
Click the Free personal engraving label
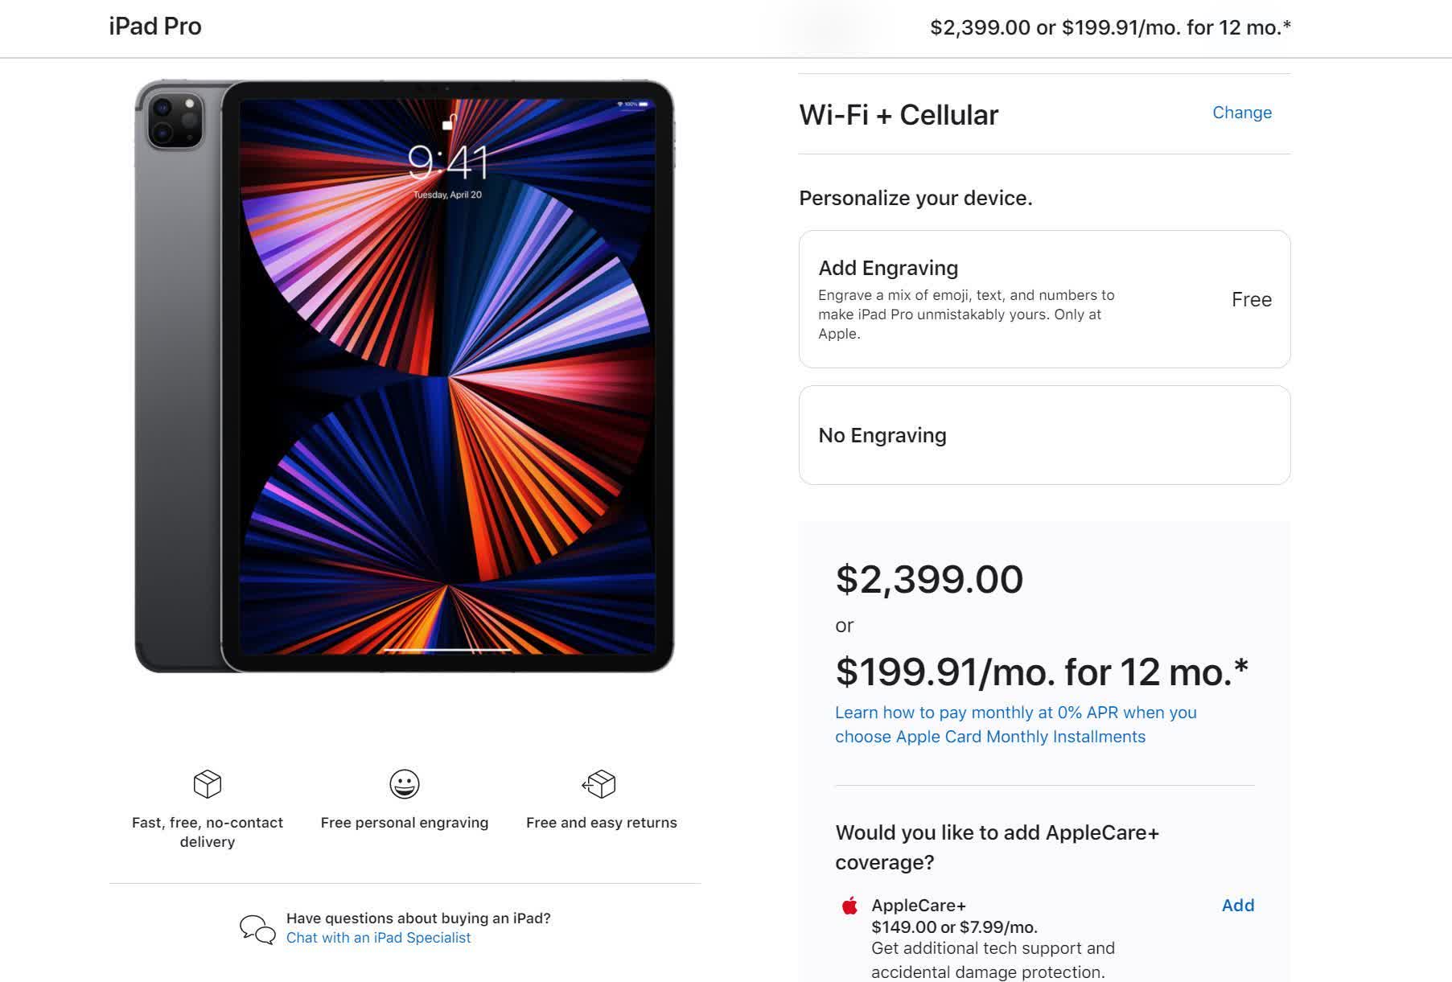[405, 823]
